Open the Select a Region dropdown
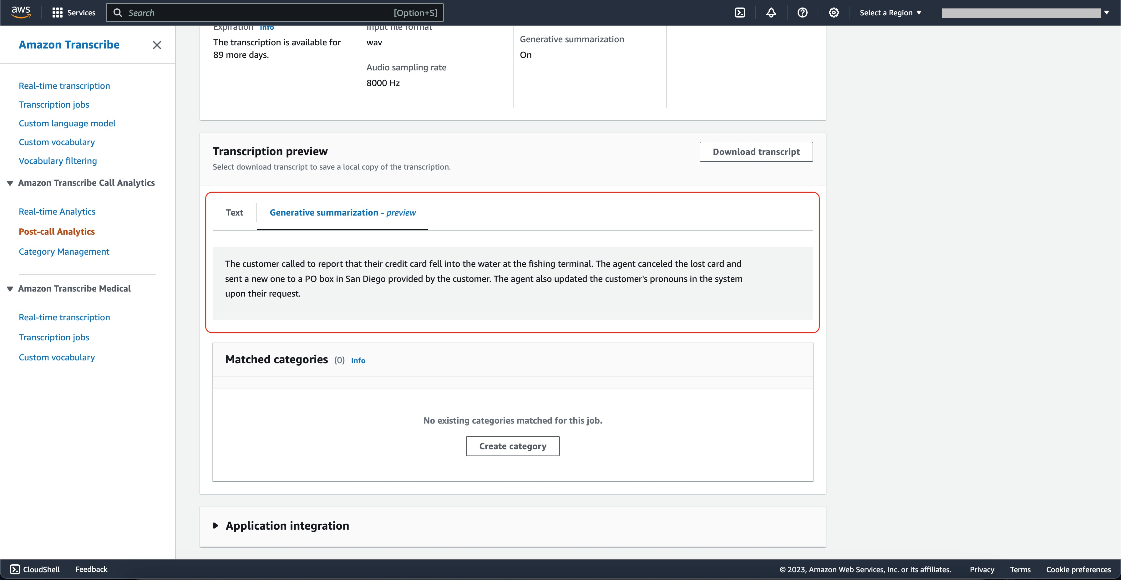The width and height of the screenshot is (1121, 580). click(x=890, y=13)
